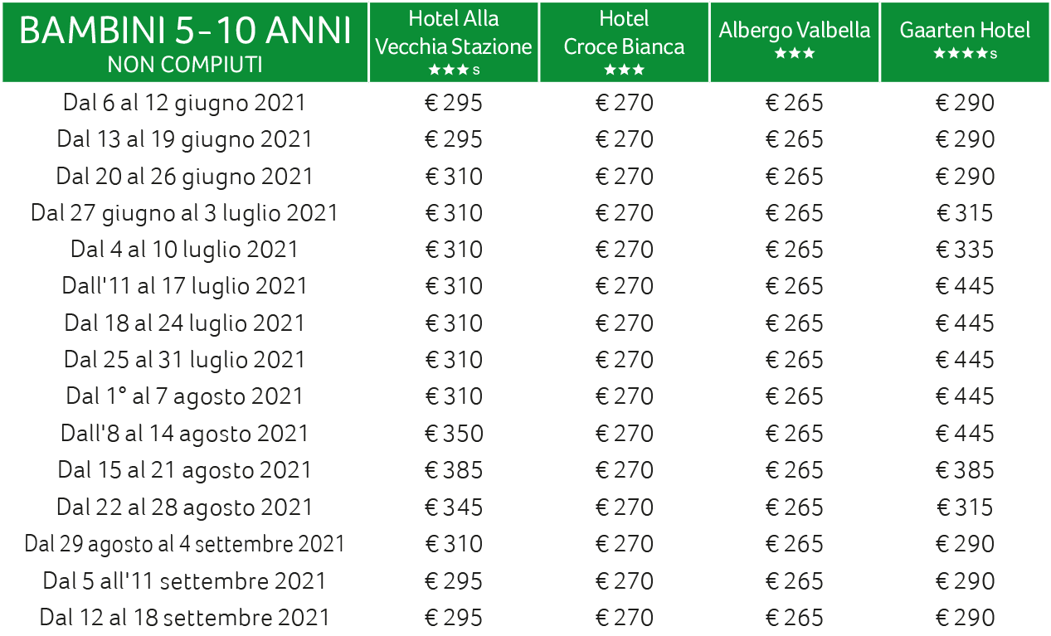Click the NON COMPIUTI subtitle text
This screenshot has height=636, width=1051.
185,65
